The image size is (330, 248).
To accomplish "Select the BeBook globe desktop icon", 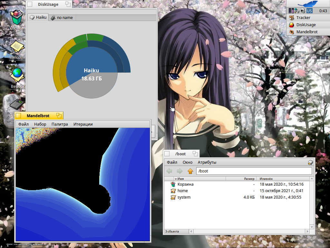I will pos(17,74).
